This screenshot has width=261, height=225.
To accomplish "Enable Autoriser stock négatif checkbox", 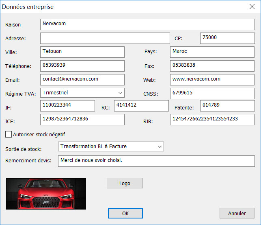I will click(9, 134).
